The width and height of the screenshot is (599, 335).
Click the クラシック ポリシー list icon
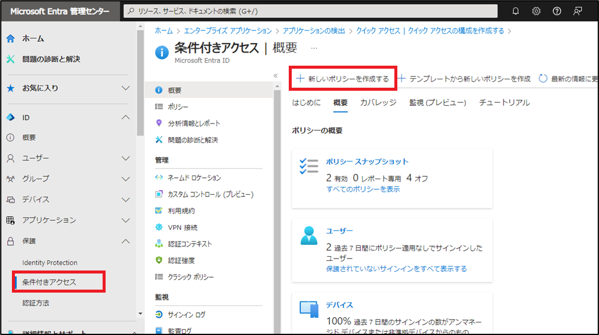[x=159, y=276]
